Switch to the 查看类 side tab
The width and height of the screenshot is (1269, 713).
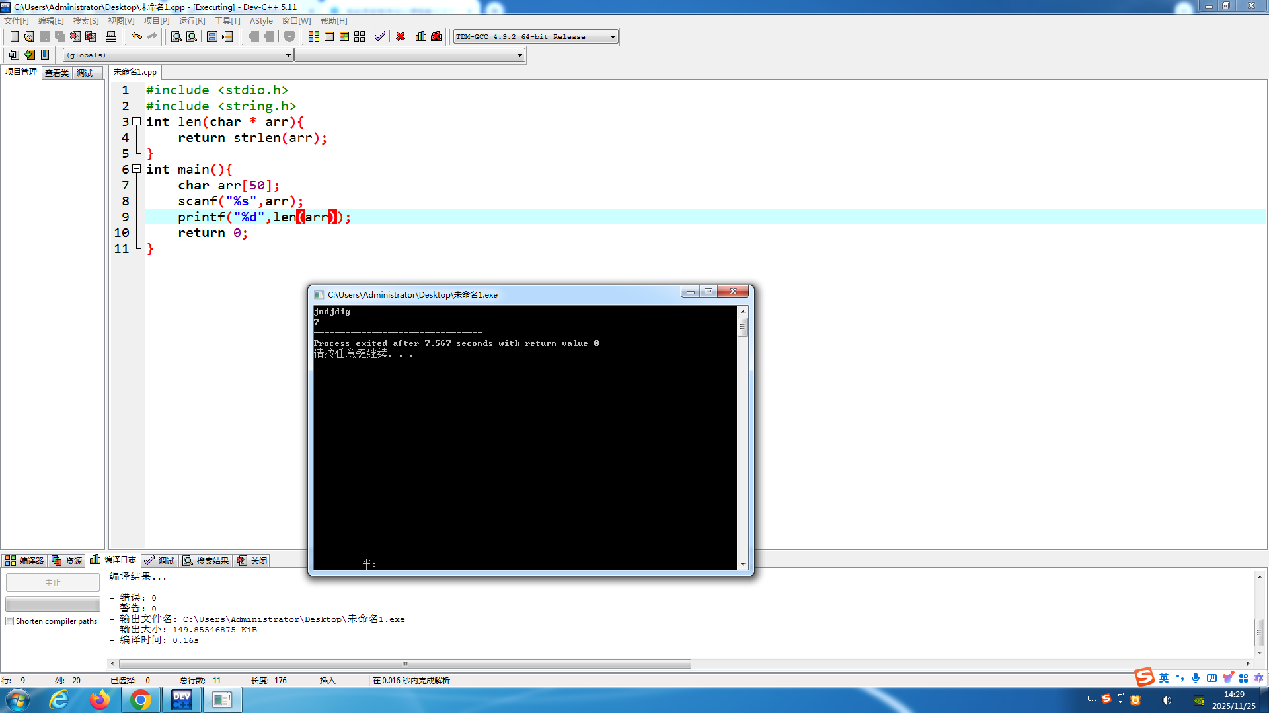[57, 73]
